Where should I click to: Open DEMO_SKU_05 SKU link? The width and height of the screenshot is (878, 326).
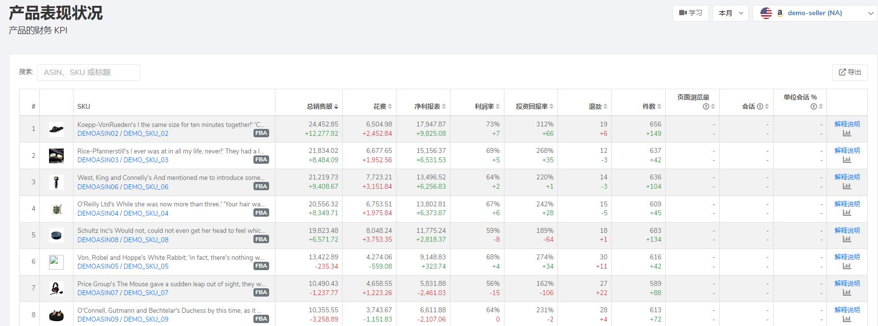tap(146, 266)
